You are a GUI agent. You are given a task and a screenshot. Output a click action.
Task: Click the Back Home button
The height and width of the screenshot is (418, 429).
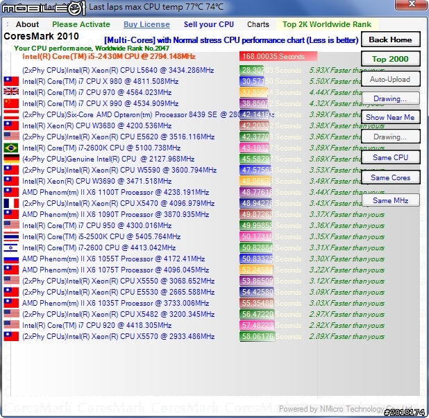(390, 40)
